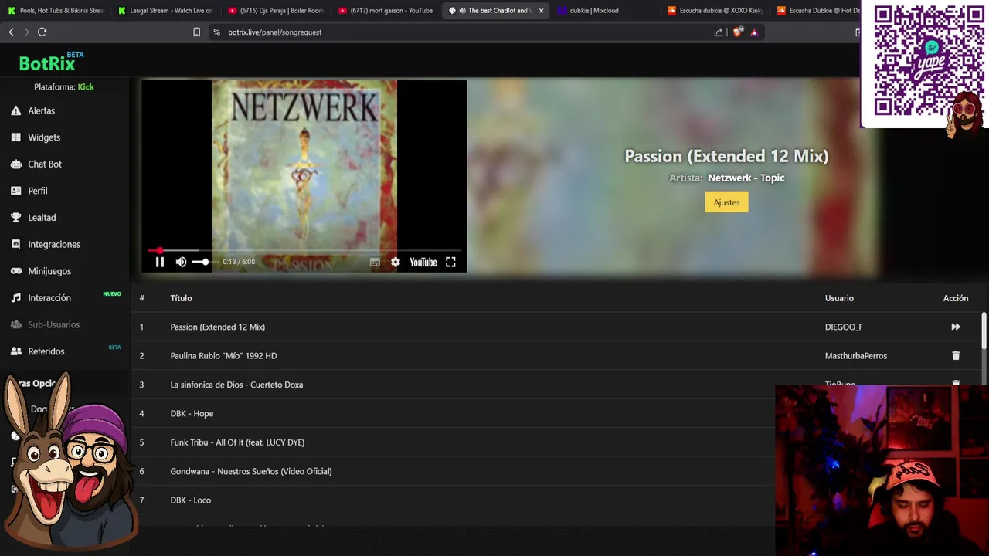Open the Alertas sidebar section

[x=41, y=110]
